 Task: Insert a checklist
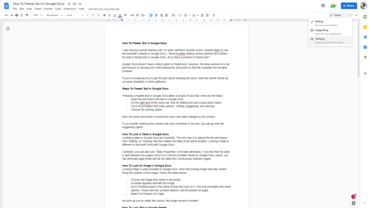click(x=180, y=15)
